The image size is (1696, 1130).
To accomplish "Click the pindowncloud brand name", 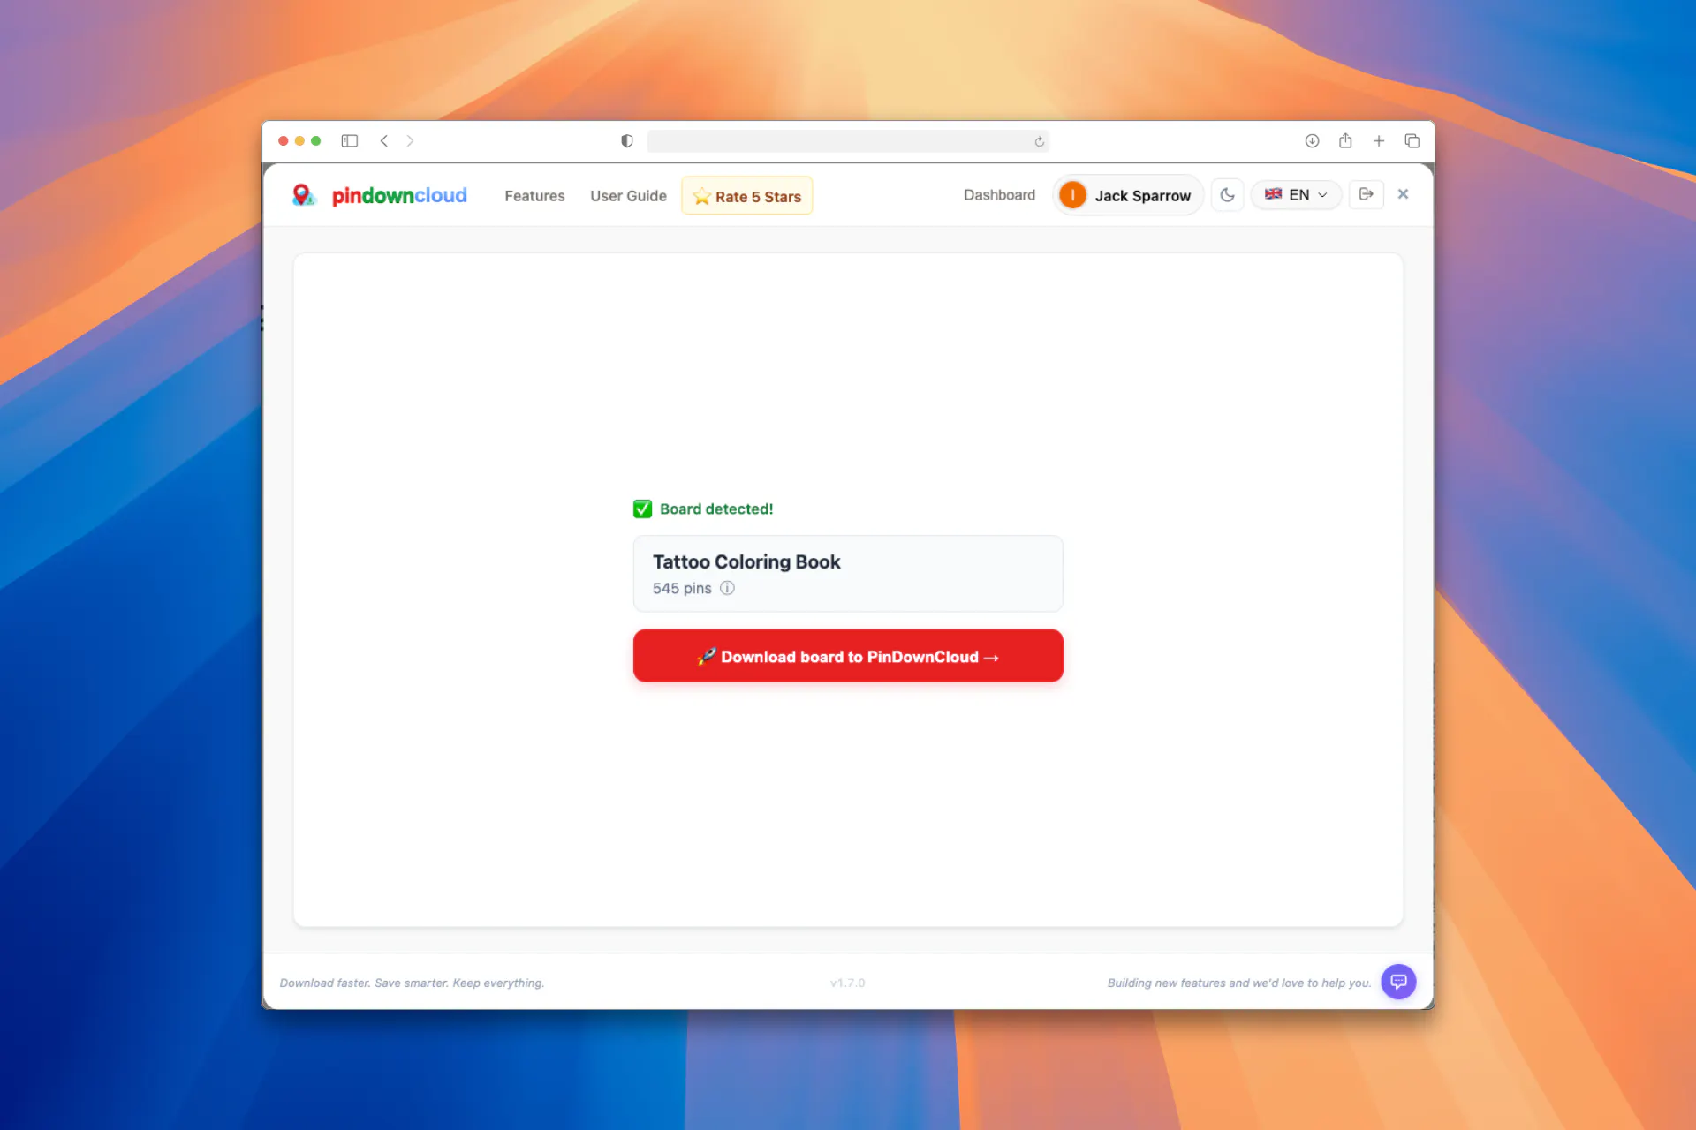I will pyautogui.click(x=399, y=196).
